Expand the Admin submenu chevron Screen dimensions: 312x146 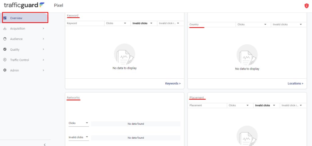(43, 70)
